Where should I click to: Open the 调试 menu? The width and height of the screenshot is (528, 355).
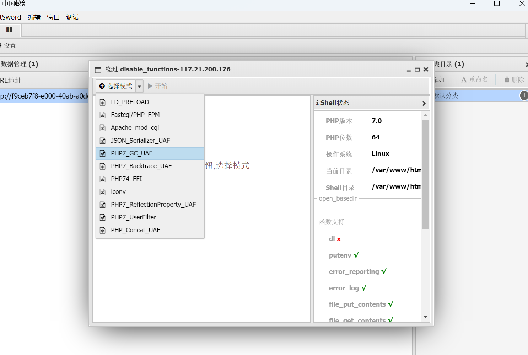pos(72,17)
